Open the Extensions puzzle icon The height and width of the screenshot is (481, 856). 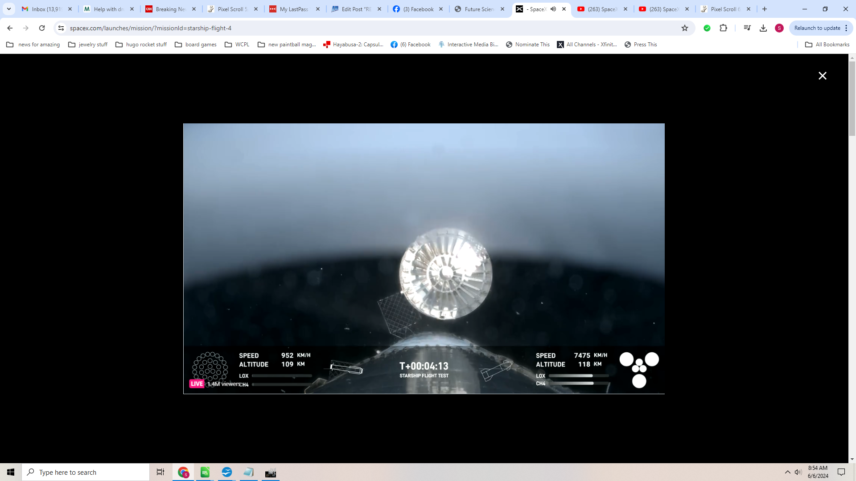(x=723, y=28)
